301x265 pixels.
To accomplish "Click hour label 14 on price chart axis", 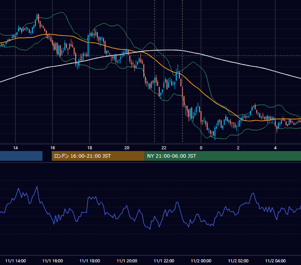I will (15, 148).
